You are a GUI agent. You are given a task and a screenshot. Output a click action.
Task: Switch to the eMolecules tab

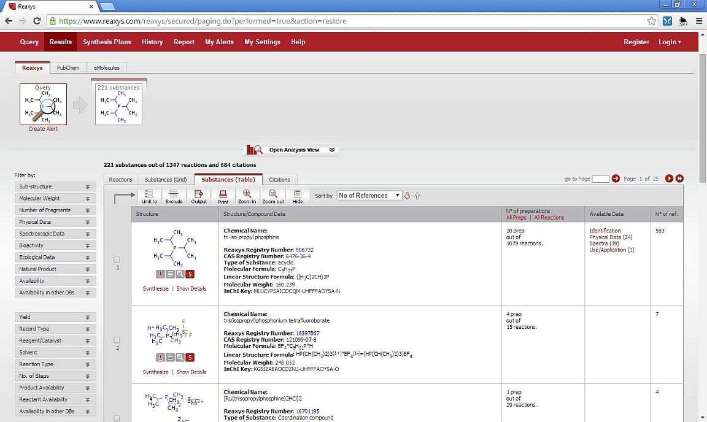pyautogui.click(x=106, y=67)
